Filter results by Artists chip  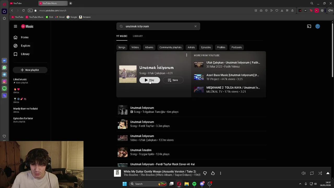(191, 47)
